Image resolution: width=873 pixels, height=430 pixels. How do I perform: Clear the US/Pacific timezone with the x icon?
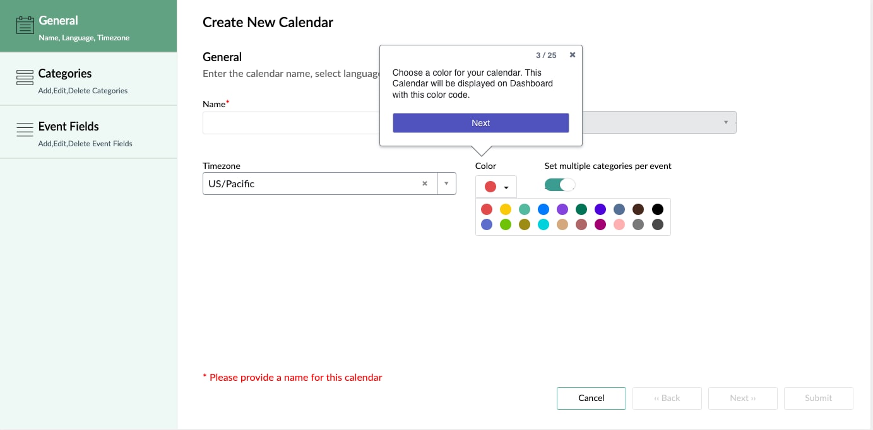(x=424, y=183)
